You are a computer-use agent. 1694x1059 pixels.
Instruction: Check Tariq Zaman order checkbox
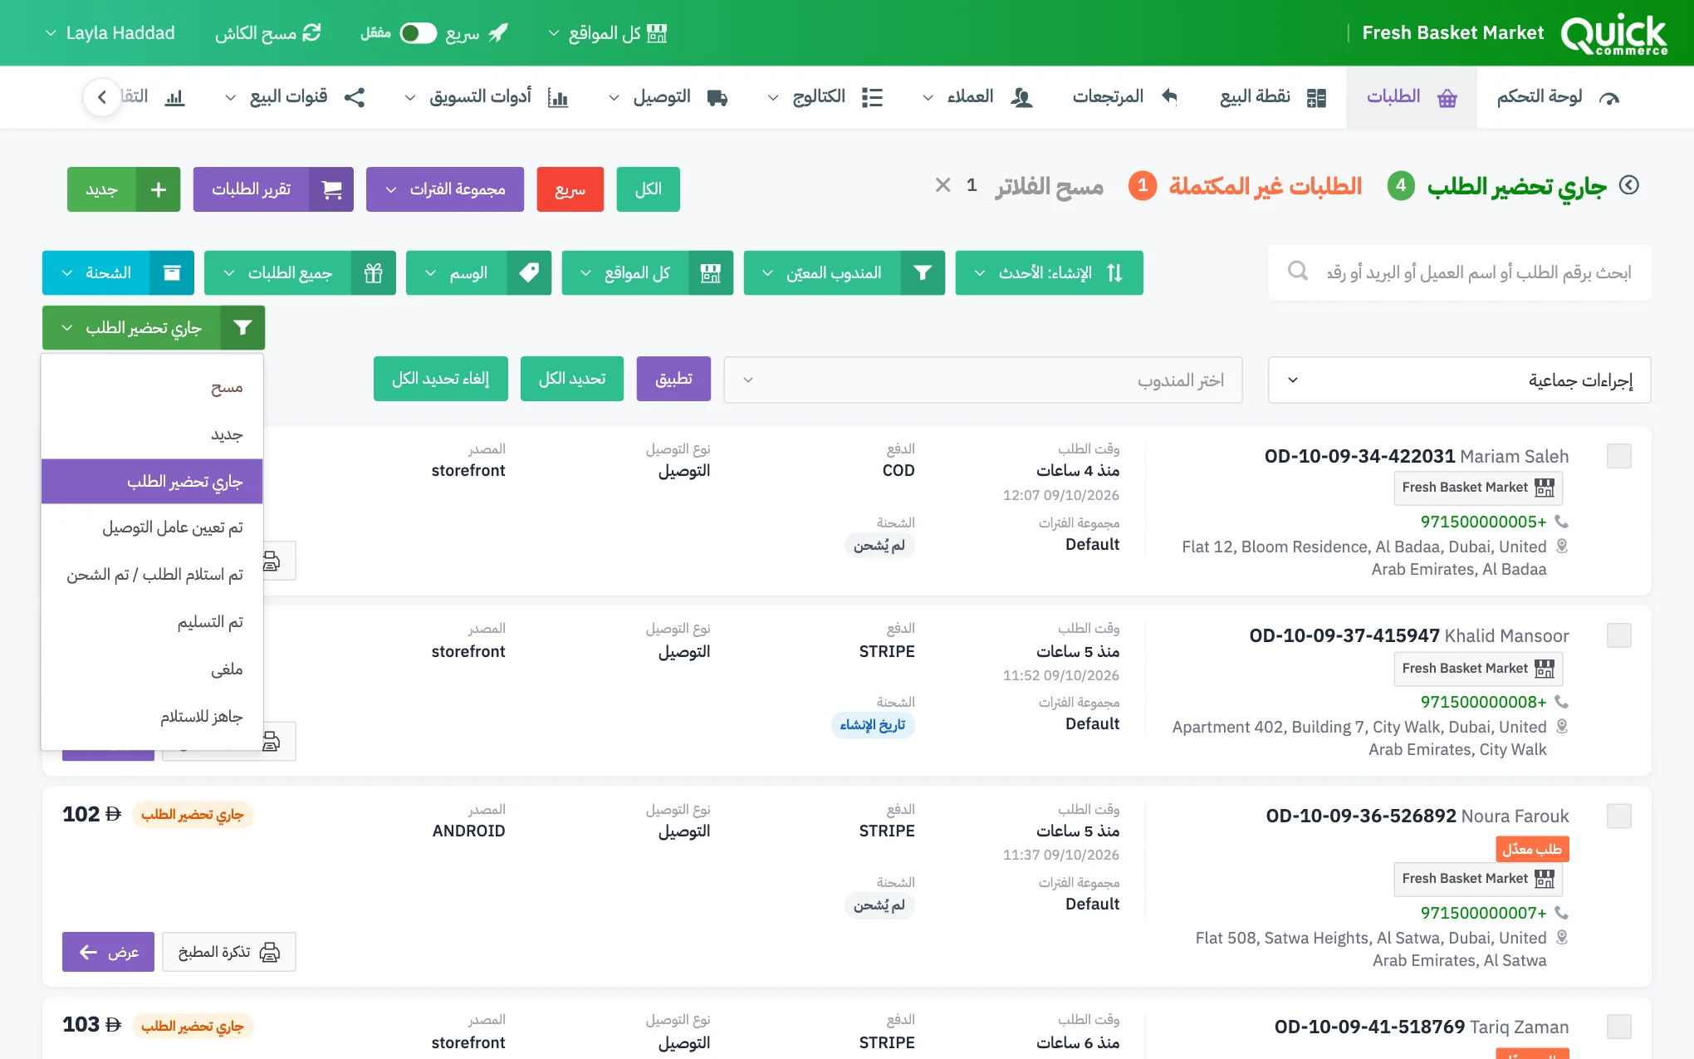tap(1619, 1027)
